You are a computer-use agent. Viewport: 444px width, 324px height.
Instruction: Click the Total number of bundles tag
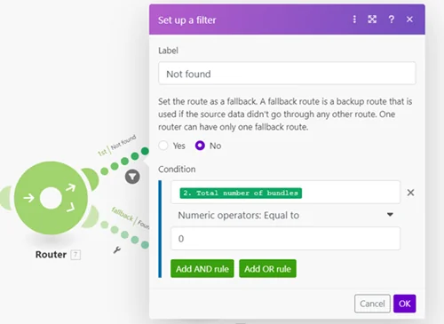(241, 193)
